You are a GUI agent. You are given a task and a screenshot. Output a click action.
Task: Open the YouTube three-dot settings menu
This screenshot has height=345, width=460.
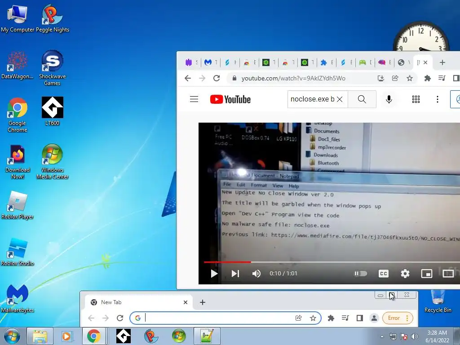438,99
